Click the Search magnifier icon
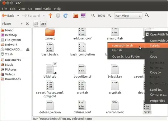 click(147, 15)
